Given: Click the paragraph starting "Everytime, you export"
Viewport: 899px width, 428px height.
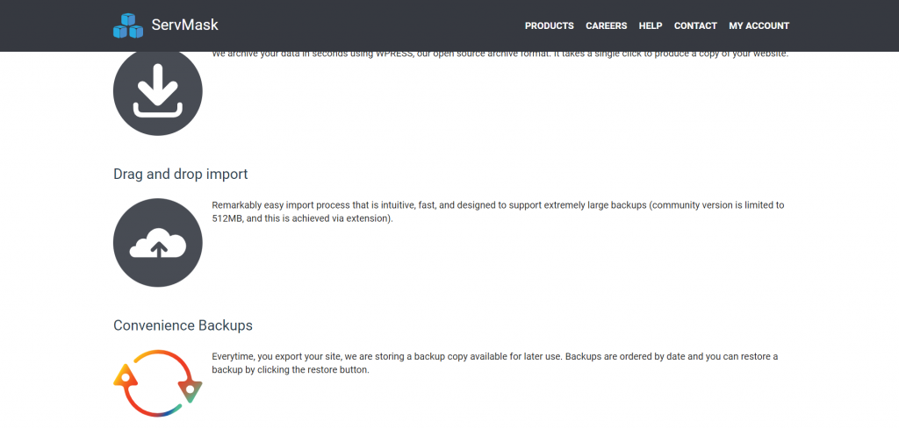Looking at the screenshot, I should [x=495, y=363].
